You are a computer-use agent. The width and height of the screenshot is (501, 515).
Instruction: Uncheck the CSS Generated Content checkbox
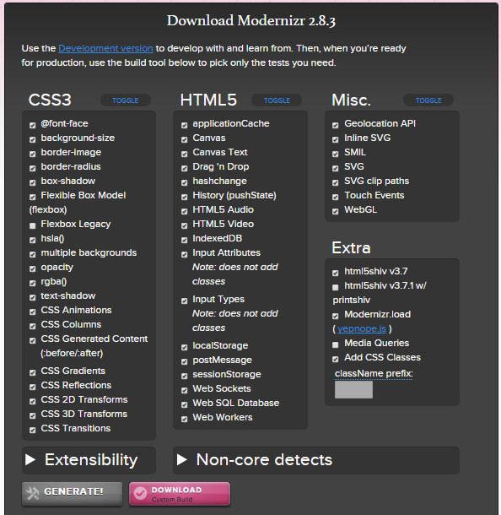33,340
